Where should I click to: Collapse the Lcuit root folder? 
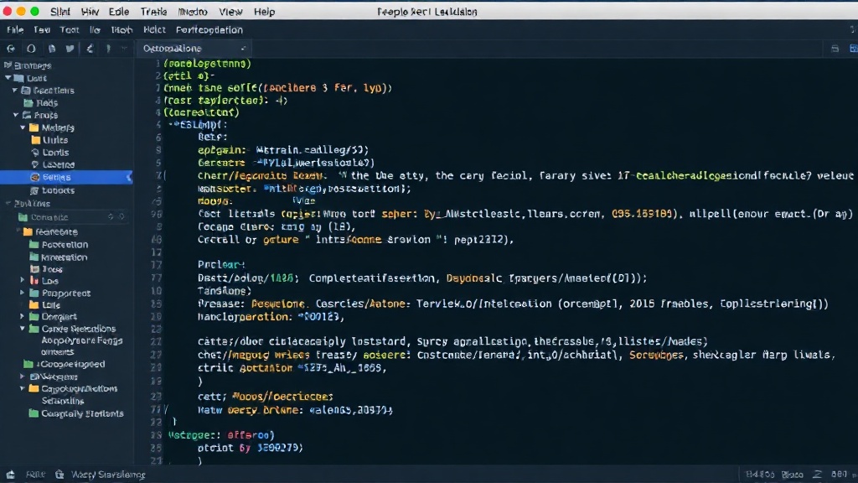pos(8,78)
